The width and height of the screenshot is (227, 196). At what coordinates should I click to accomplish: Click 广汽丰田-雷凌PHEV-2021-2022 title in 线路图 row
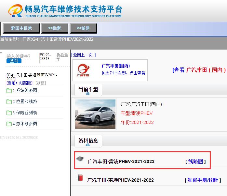[x=121, y=161]
